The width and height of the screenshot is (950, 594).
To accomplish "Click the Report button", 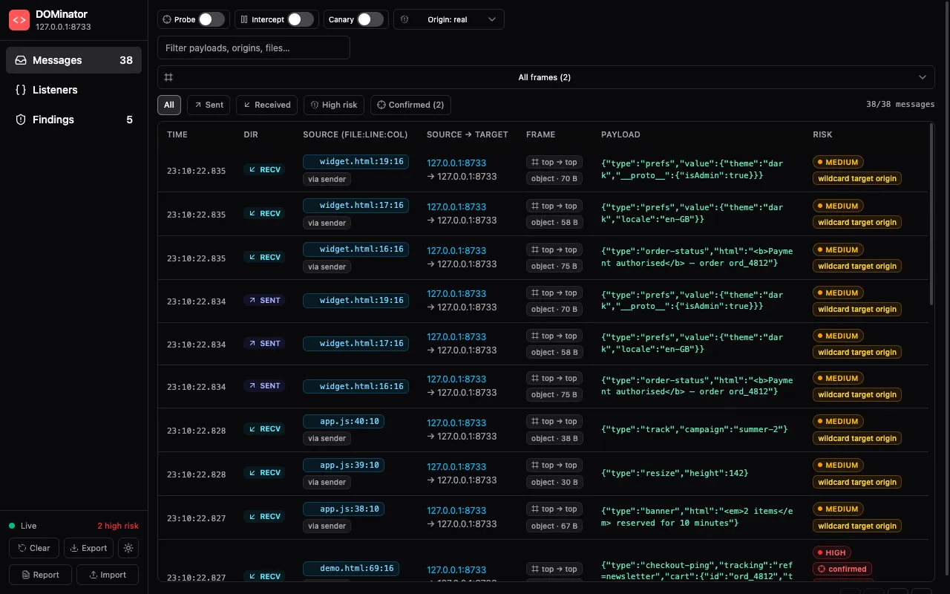I will click(x=41, y=575).
